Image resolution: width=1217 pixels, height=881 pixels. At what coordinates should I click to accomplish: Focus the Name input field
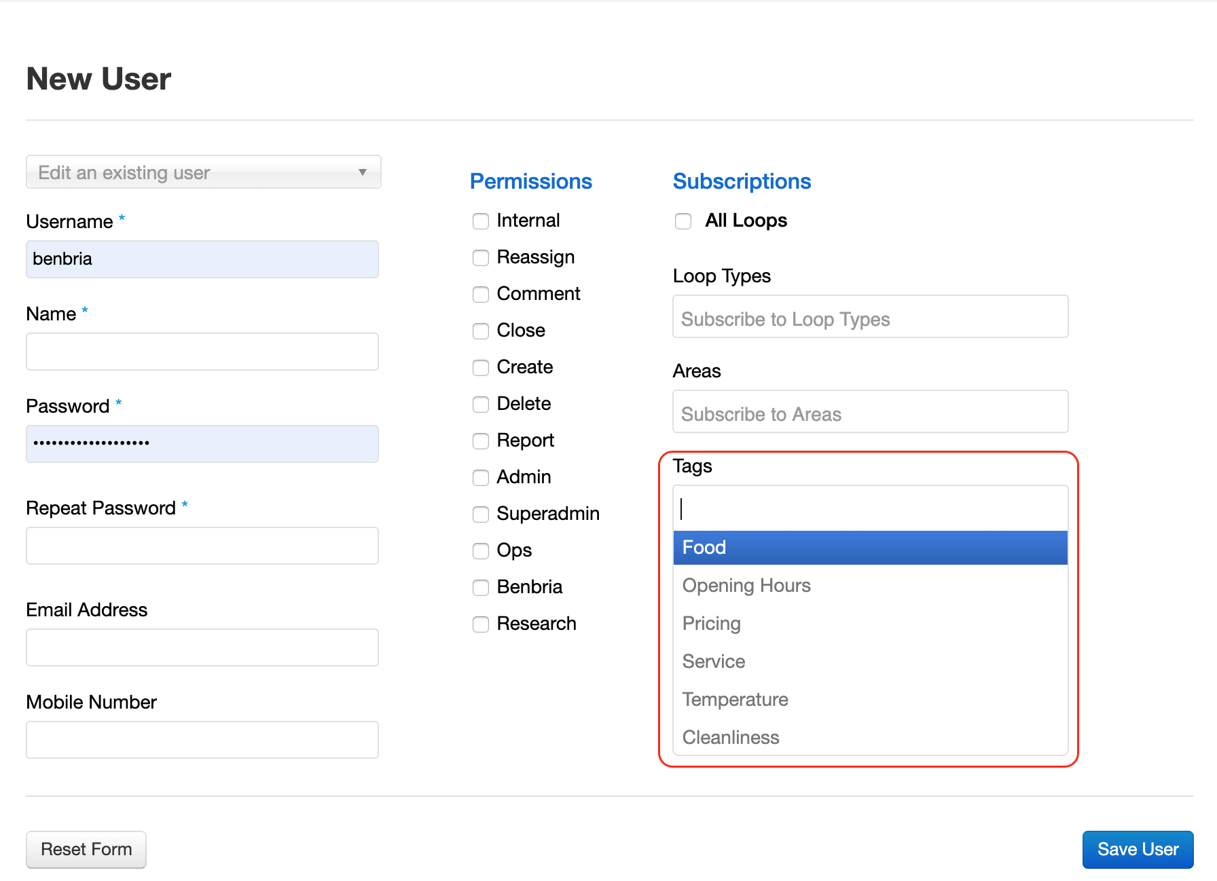[x=202, y=352]
